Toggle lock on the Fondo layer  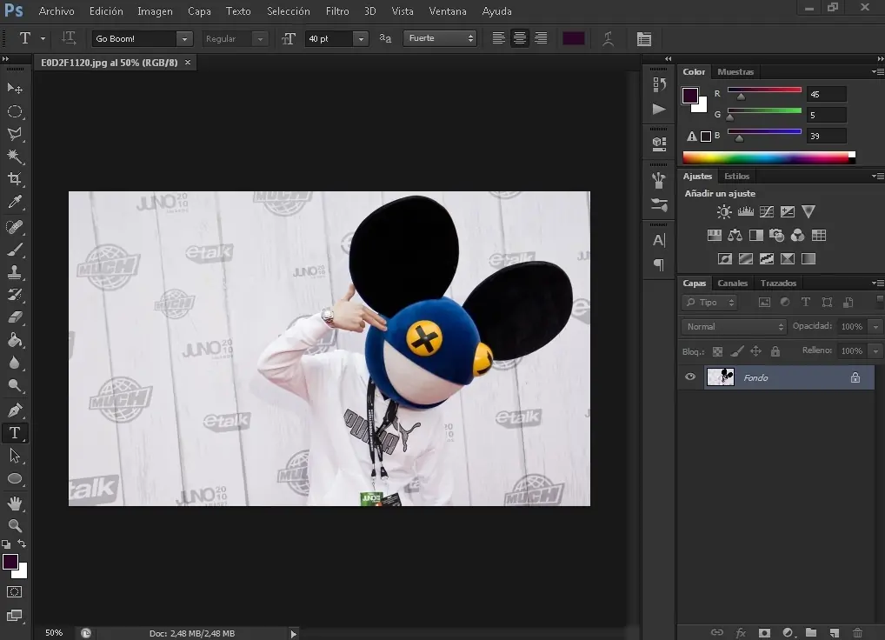[855, 377]
